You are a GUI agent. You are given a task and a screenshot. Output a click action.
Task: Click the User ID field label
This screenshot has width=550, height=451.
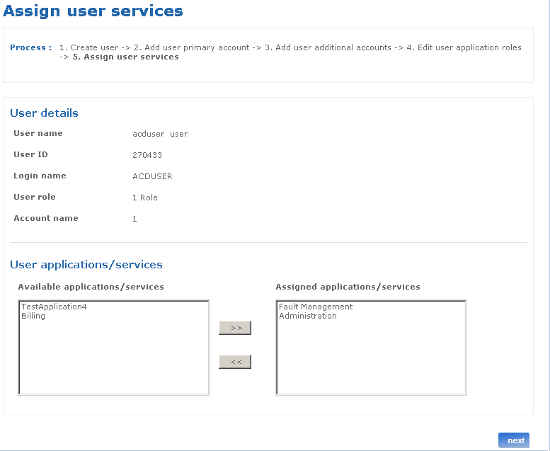[30, 154]
